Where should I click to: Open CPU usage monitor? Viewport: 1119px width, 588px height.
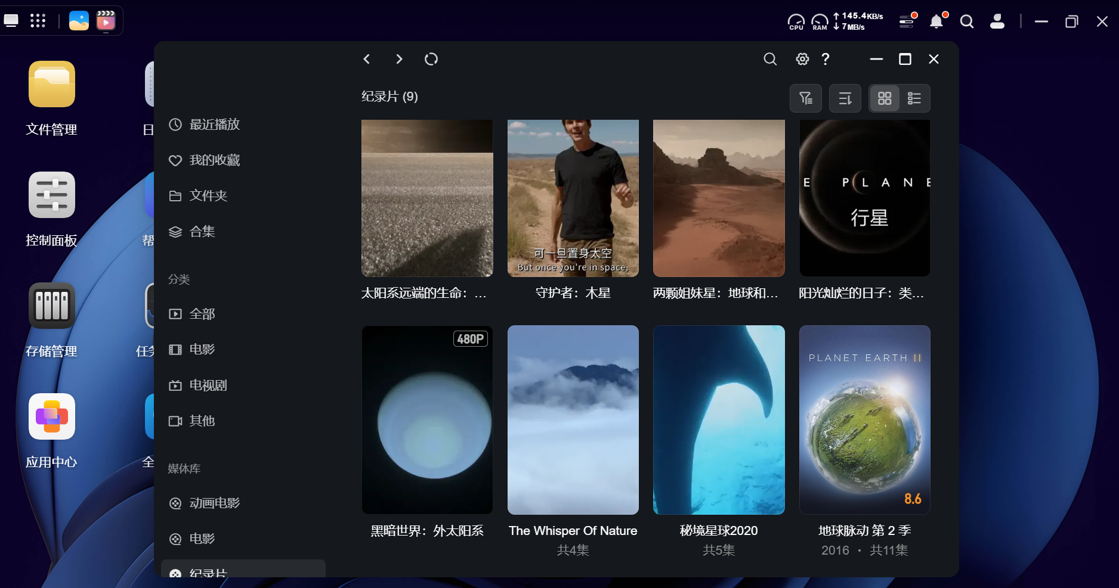point(796,22)
